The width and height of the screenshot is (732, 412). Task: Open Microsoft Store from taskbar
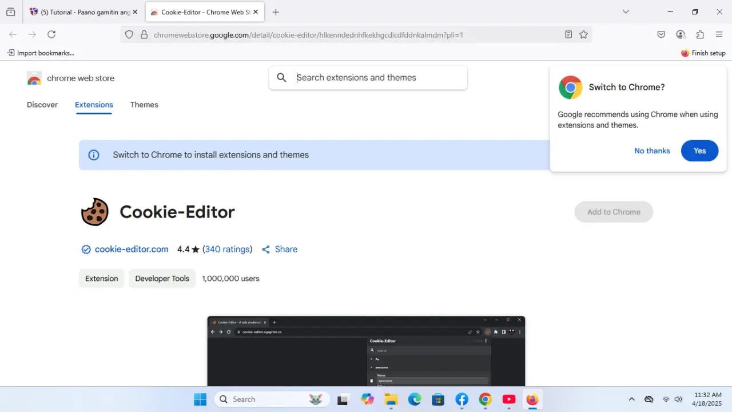pos(438,399)
